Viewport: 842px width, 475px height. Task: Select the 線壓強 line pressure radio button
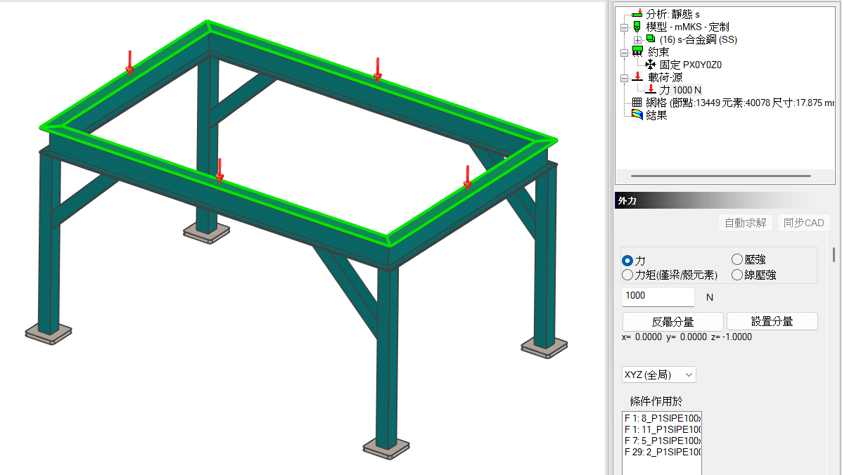pos(736,275)
